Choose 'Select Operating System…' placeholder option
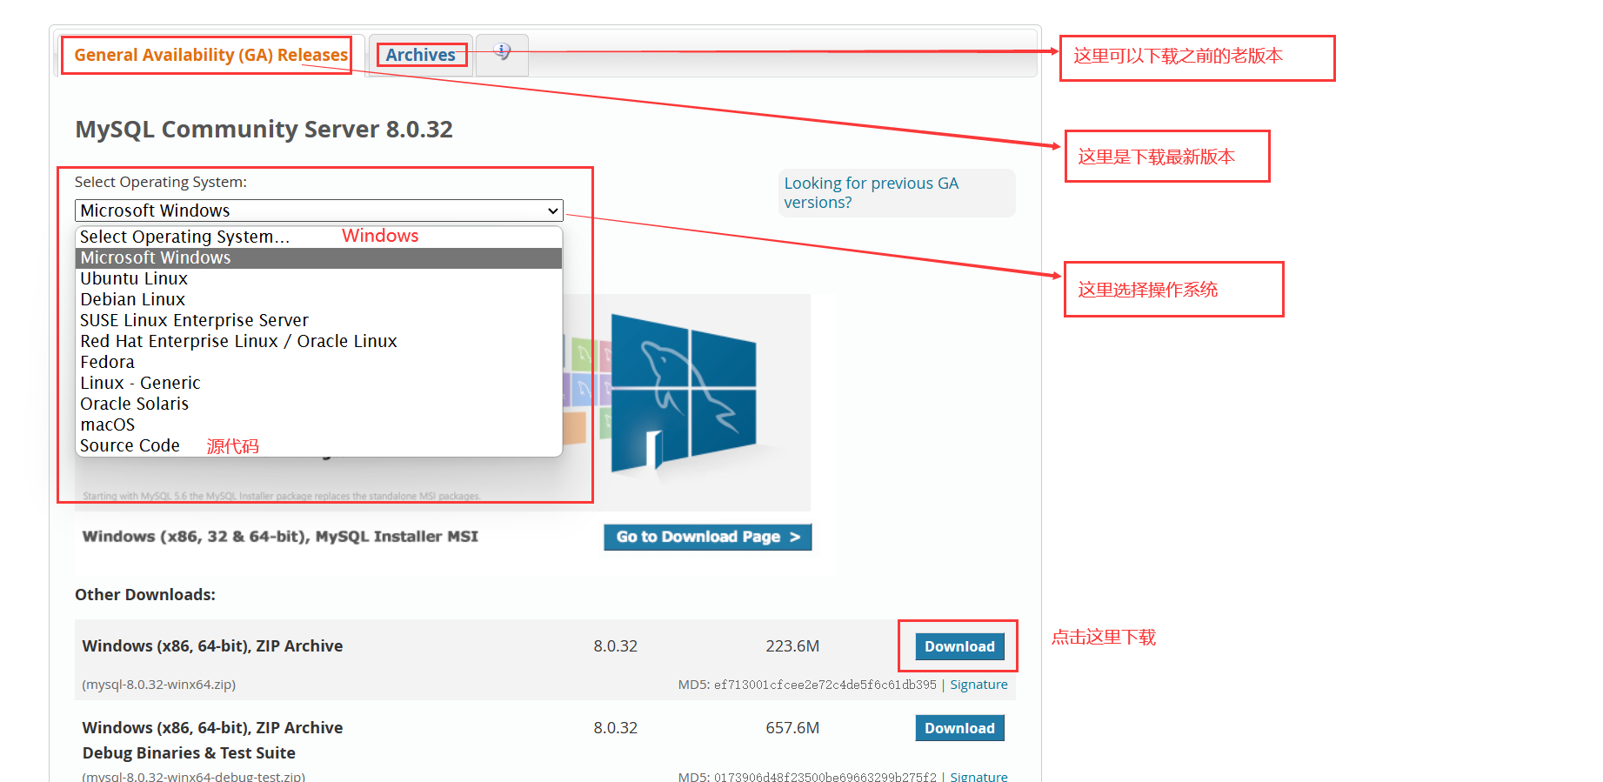 (x=318, y=237)
